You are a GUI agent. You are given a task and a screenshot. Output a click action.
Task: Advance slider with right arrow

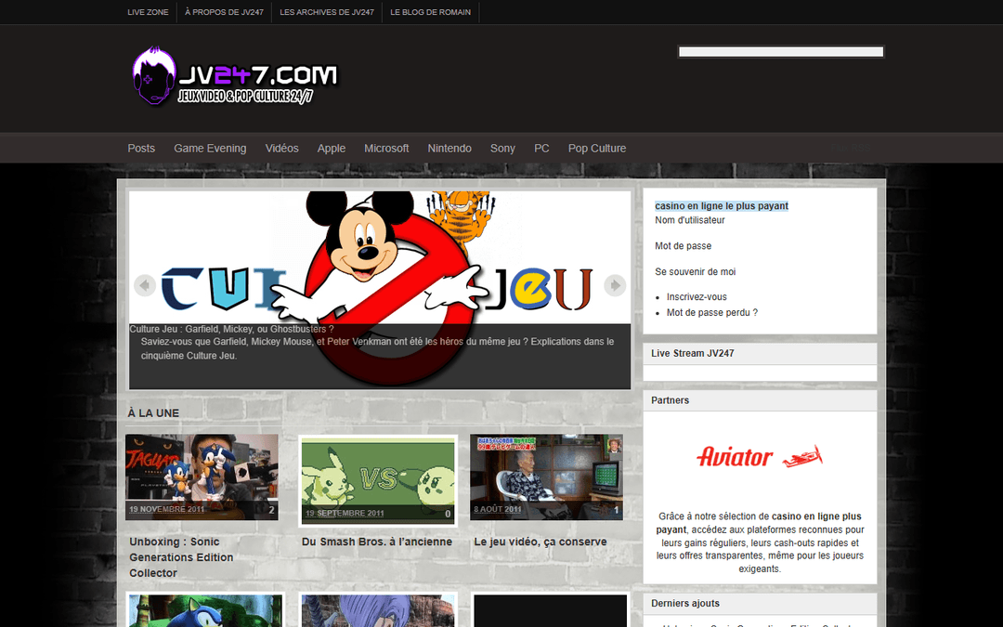tap(615, 285)
